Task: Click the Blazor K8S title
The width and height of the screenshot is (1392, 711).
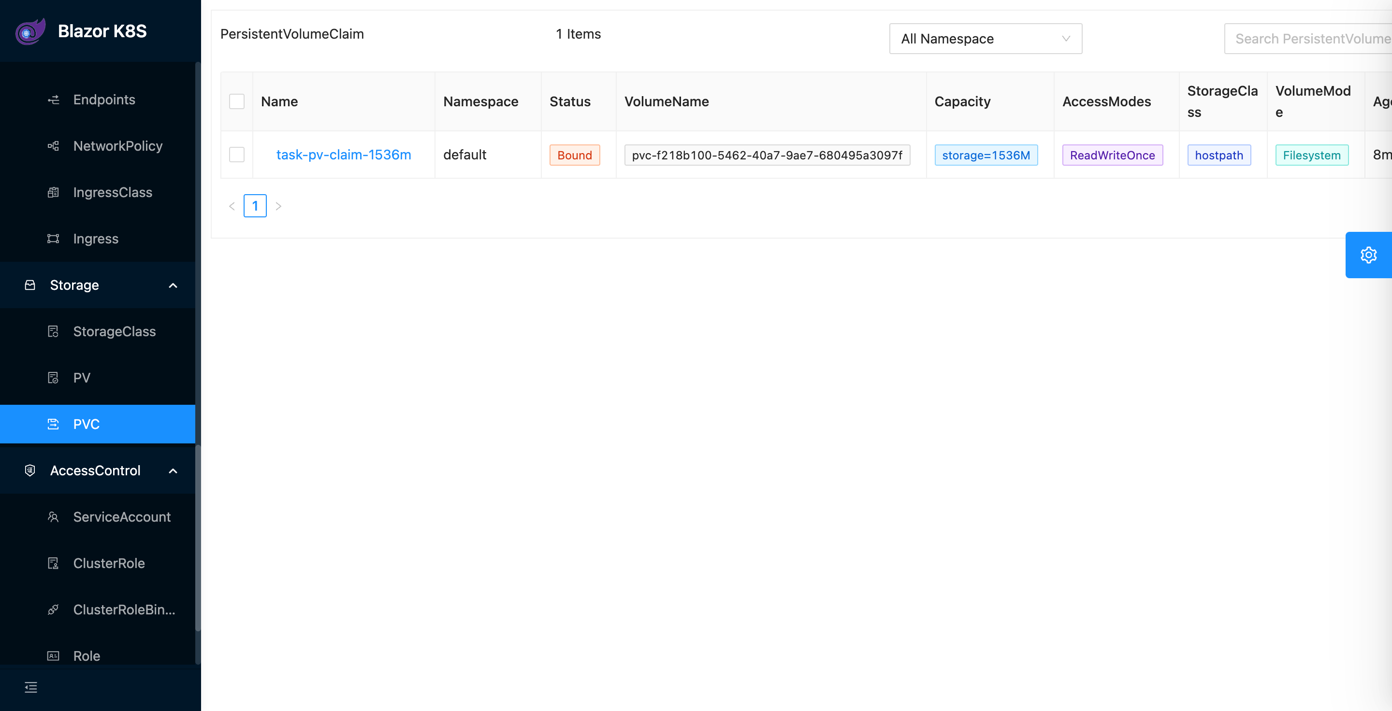Action: coord(102,31)
